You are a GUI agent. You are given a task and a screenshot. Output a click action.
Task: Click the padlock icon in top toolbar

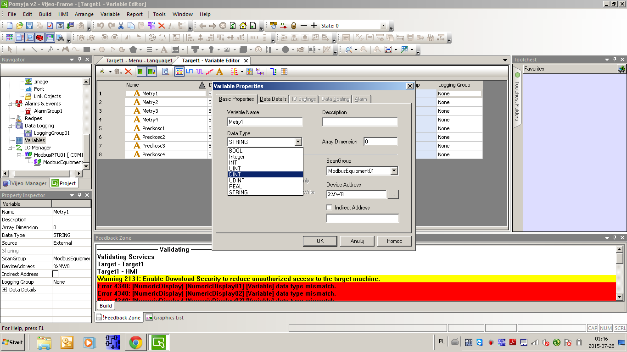[x=294, y=26]
